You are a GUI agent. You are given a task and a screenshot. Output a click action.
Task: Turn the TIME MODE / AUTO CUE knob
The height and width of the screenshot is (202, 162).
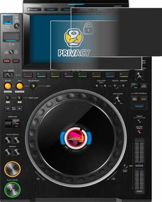click(11, 52)
